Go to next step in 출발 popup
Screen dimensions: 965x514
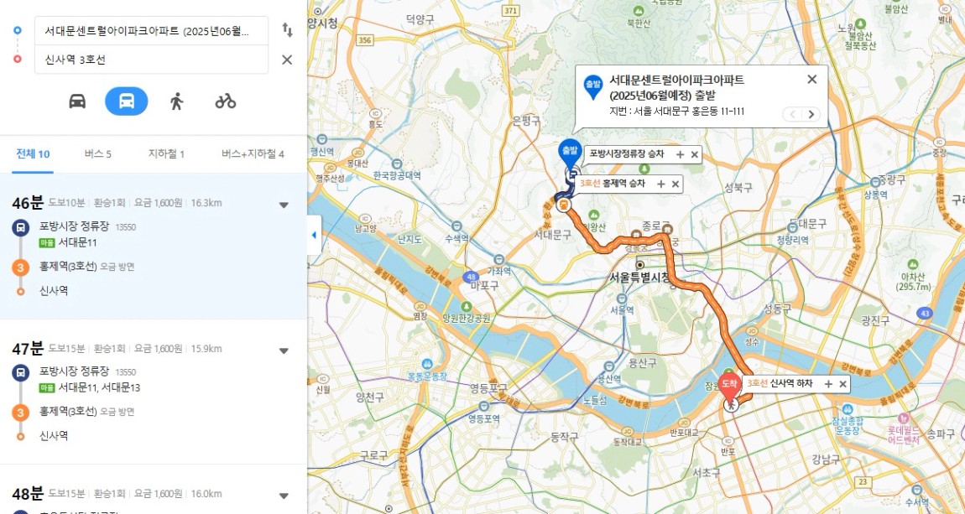(x=811, y=114)
